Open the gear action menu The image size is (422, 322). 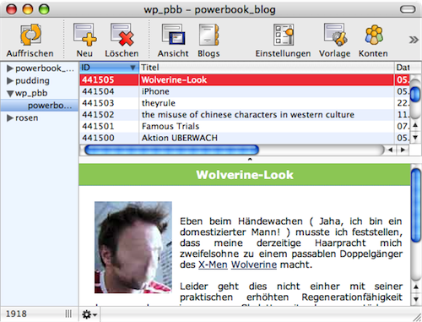[x=89, y=314]
